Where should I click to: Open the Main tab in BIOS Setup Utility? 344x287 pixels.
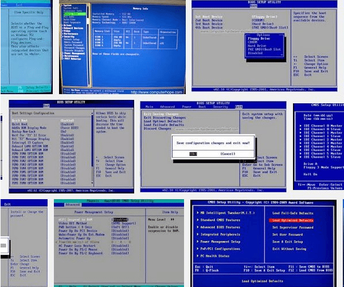point(149,107)
